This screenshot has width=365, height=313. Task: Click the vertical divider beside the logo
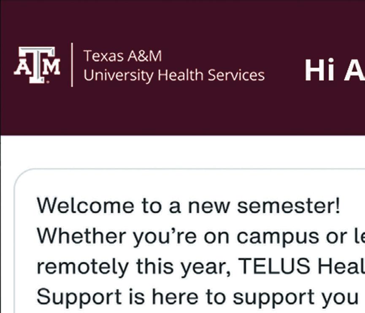tap(72, 65)
